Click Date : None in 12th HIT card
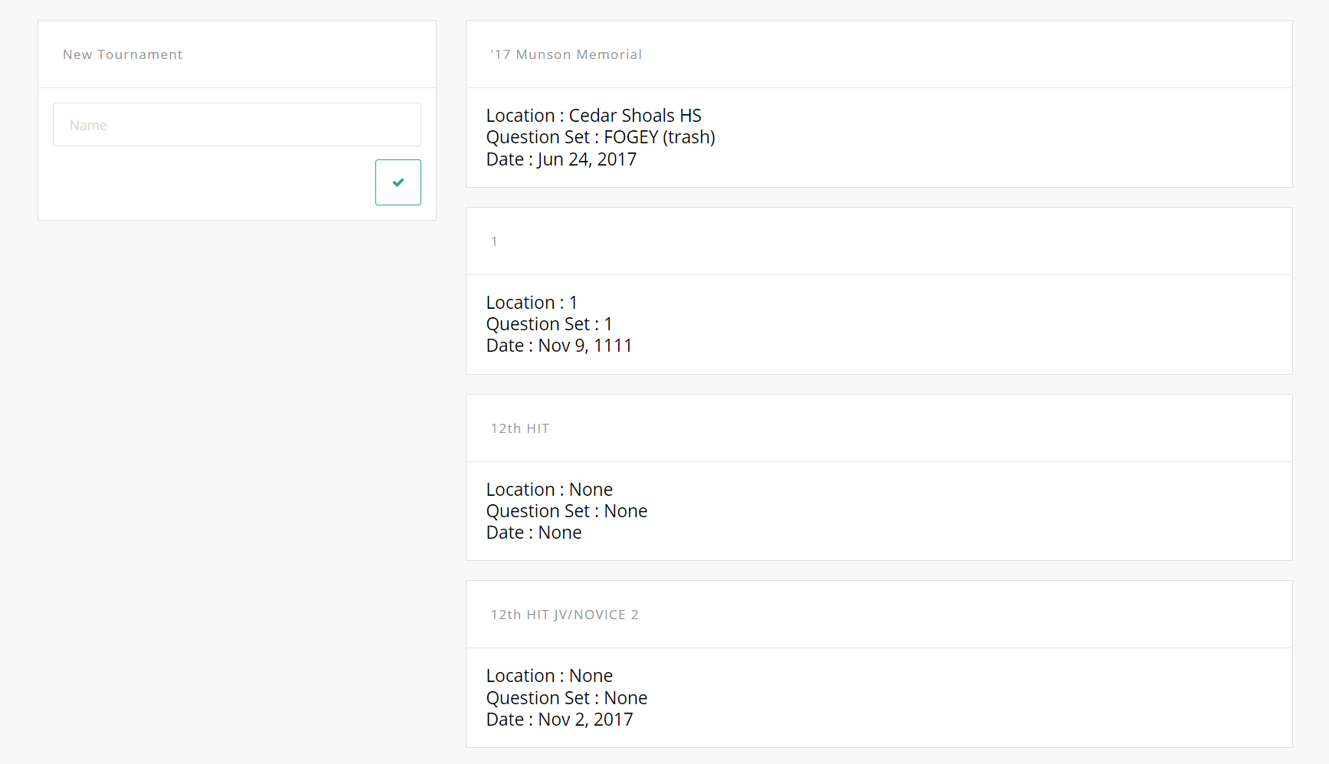 point(534,533)
